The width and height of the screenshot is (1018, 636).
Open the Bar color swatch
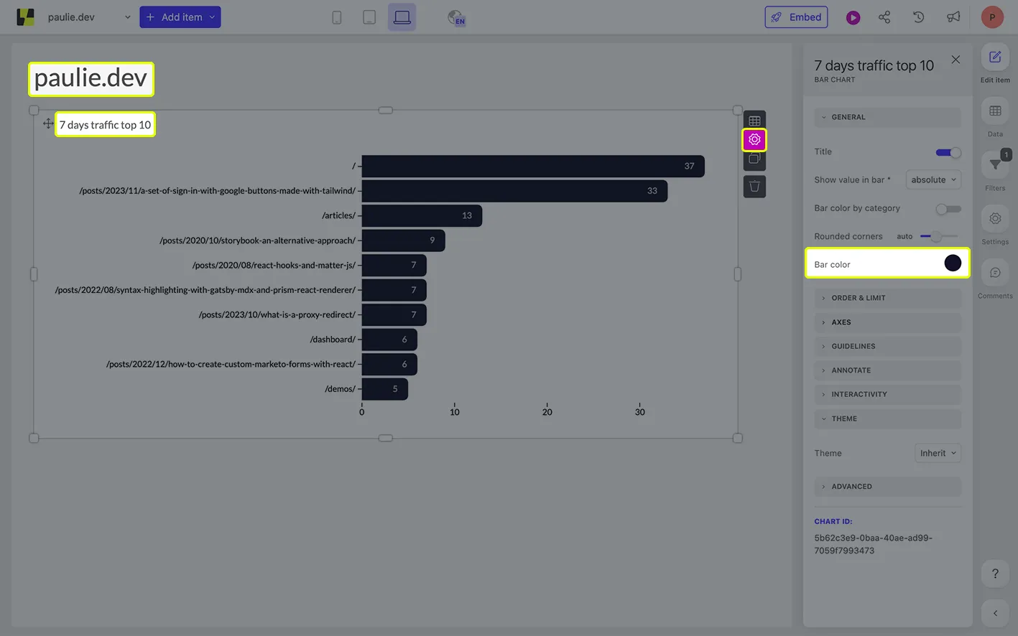(x=953, y=263)
